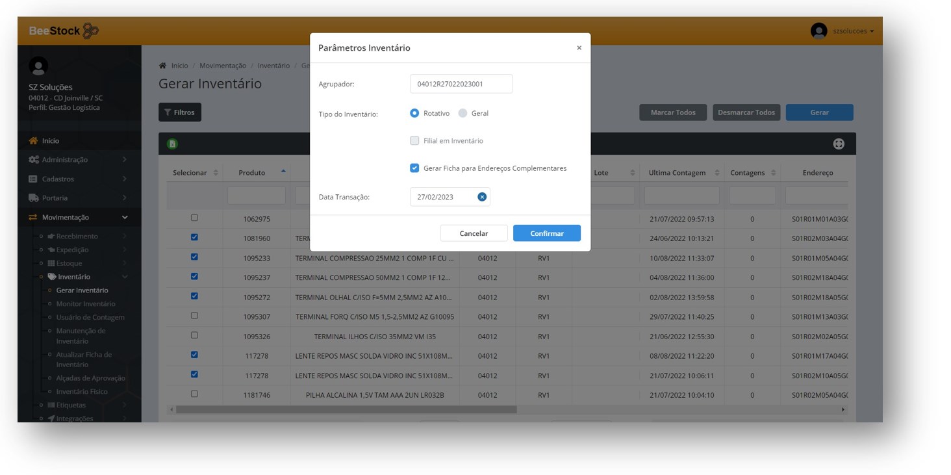The image size is (951, 475).
Task: Click the user avatar icon in the top bar
Action: pos(818,31)
